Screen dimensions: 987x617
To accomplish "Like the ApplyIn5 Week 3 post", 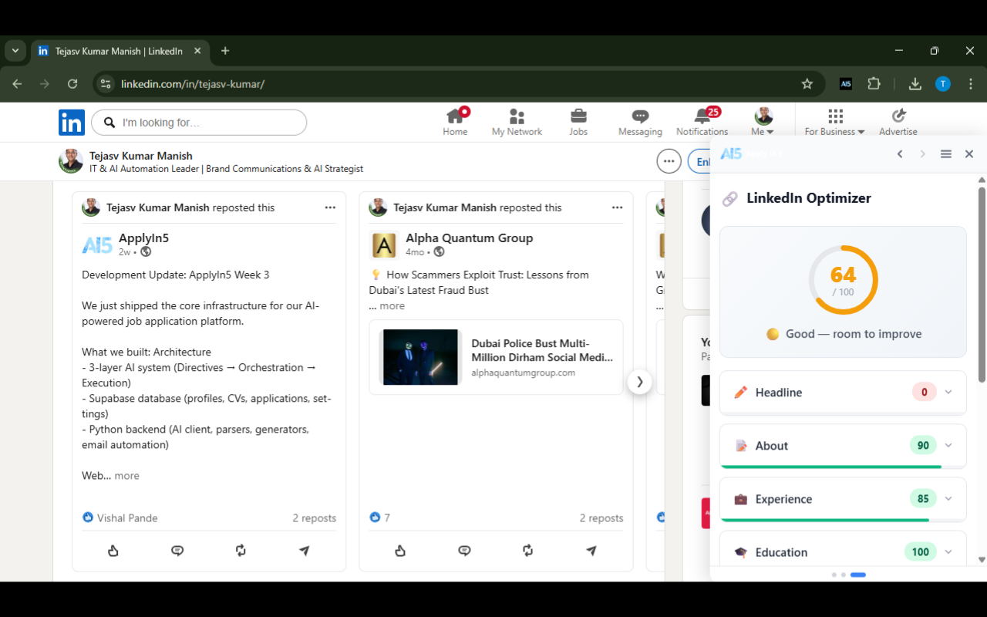I will 113,551.
